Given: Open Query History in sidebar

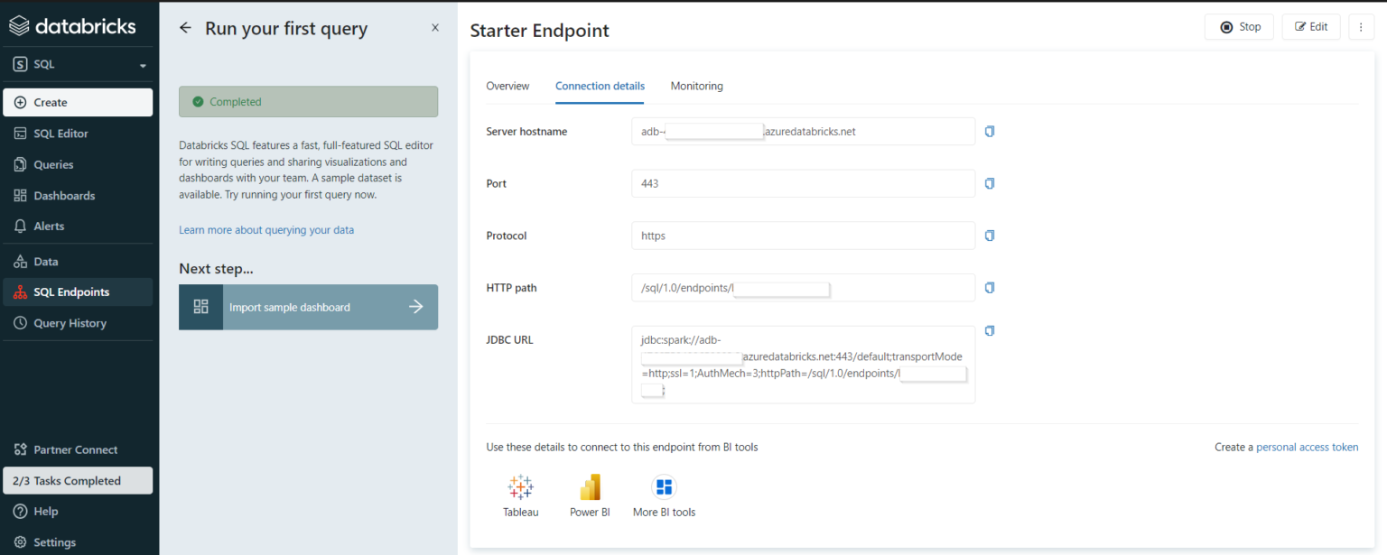Looking at the screenshot, I should click(78, 323).
